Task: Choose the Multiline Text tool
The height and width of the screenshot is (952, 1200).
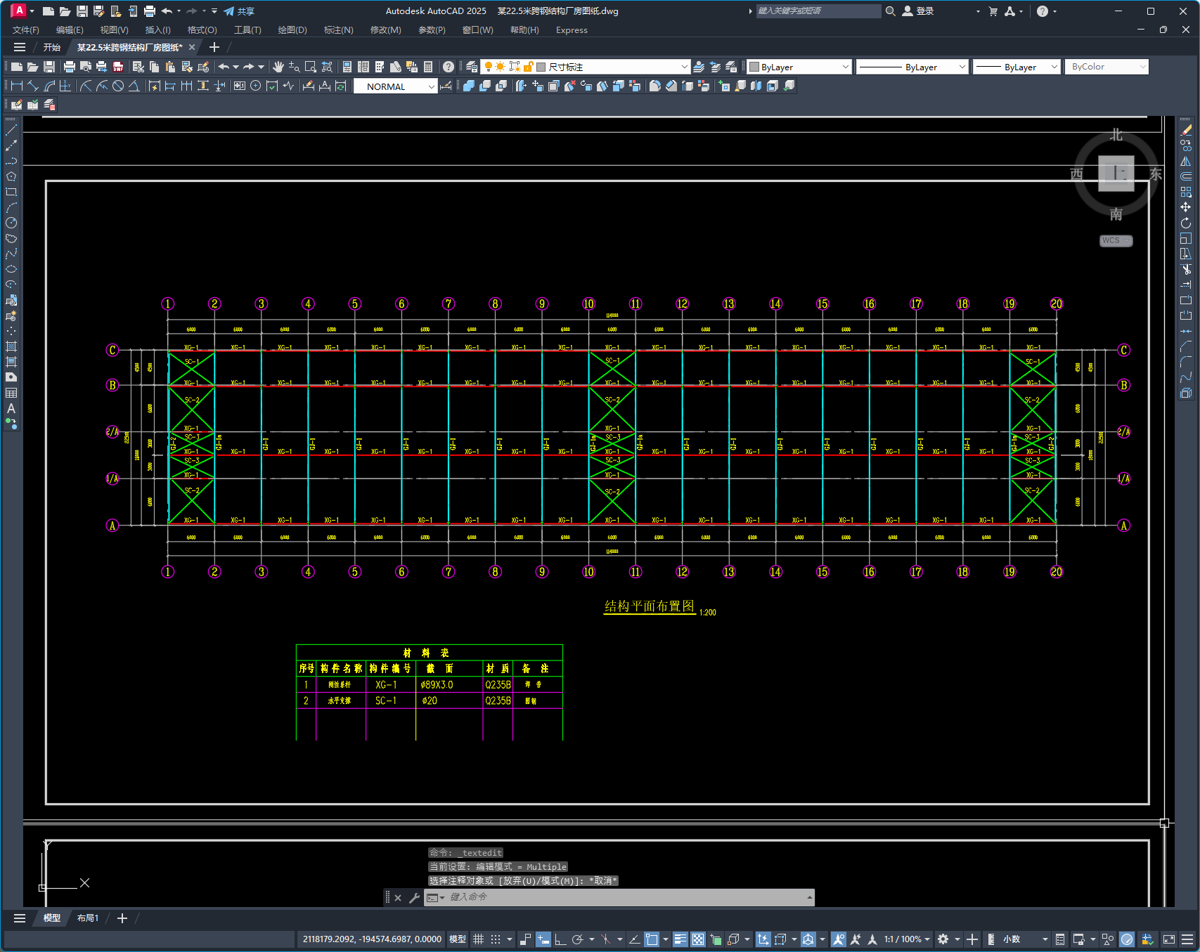Action: (11, 408)
